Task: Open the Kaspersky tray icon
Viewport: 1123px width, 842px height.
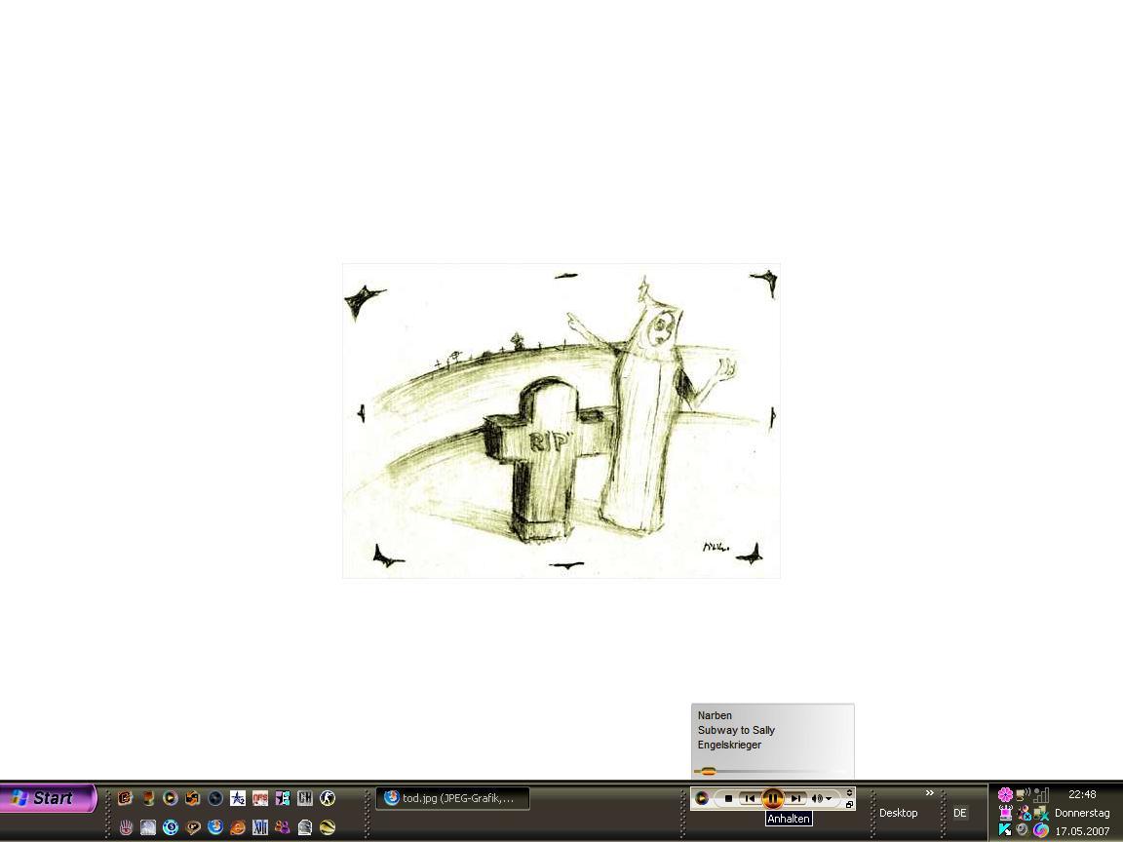Action: click(1004, 829)
